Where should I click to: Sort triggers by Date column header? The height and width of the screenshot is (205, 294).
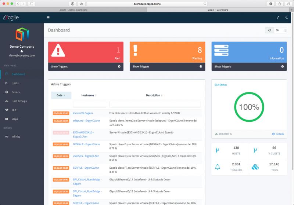tap(61, 95)
